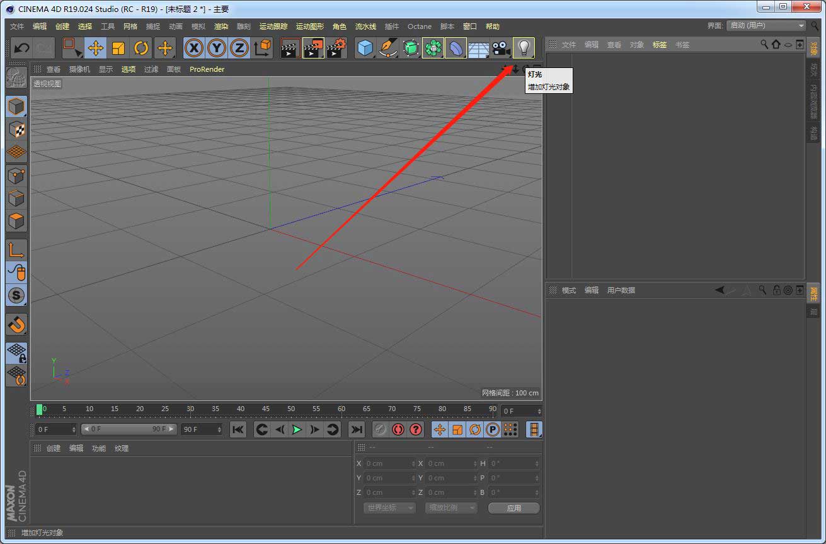Add a Cube primitive object
Screen dimensions: 826x544
[365, 48]
